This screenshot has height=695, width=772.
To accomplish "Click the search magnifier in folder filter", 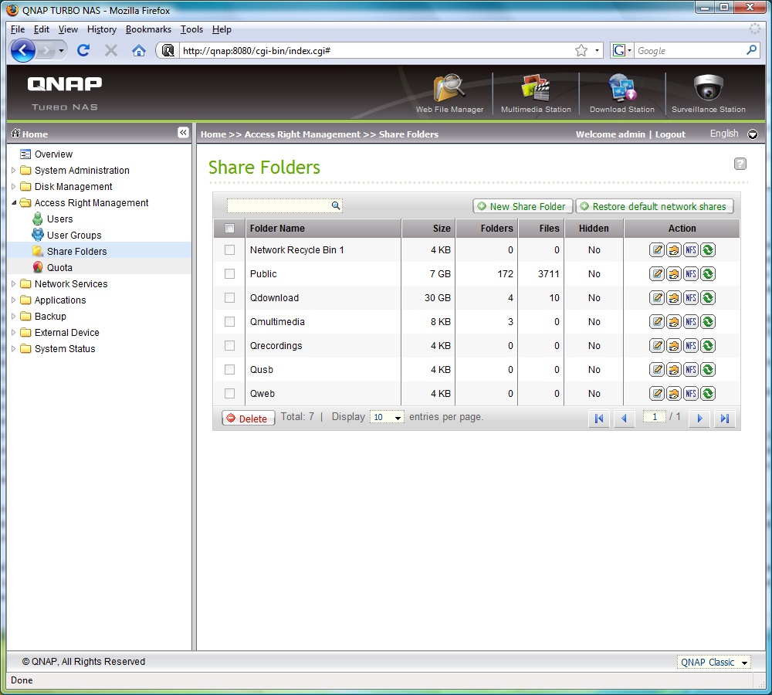I will pyautogui.click(x=336, y=205).
